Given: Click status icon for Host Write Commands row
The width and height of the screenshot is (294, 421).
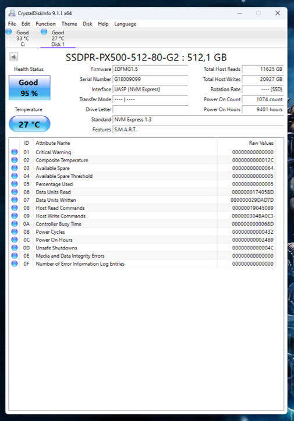Looking at the screenshot, I should tap(15, 216).
